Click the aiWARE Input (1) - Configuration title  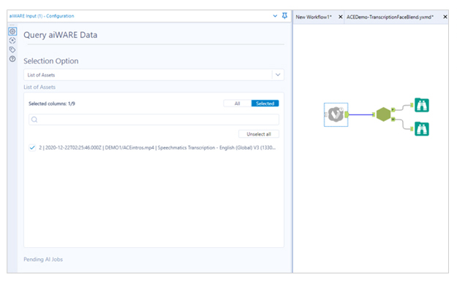click(42, 16)
